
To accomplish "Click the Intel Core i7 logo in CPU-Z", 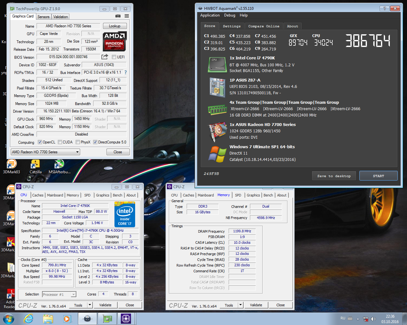I will (x=125, y=215).
